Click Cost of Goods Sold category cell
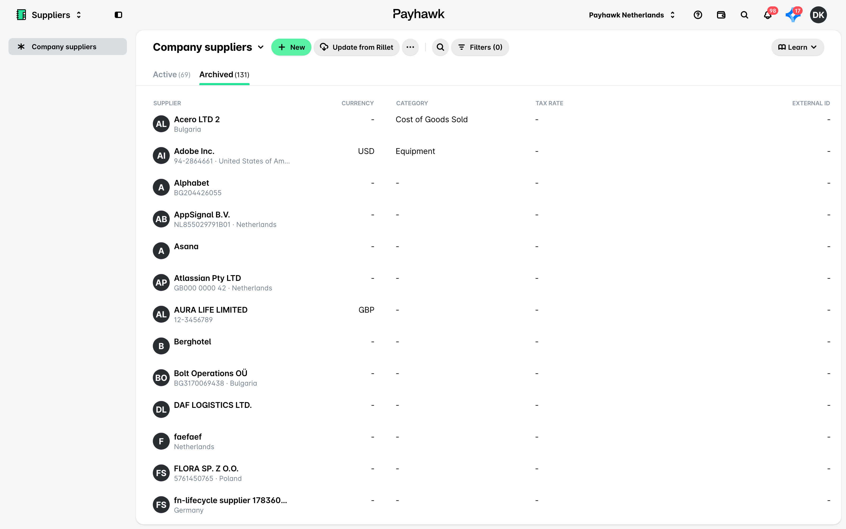The width and height of the screenshot is (846, 529). 431,120
